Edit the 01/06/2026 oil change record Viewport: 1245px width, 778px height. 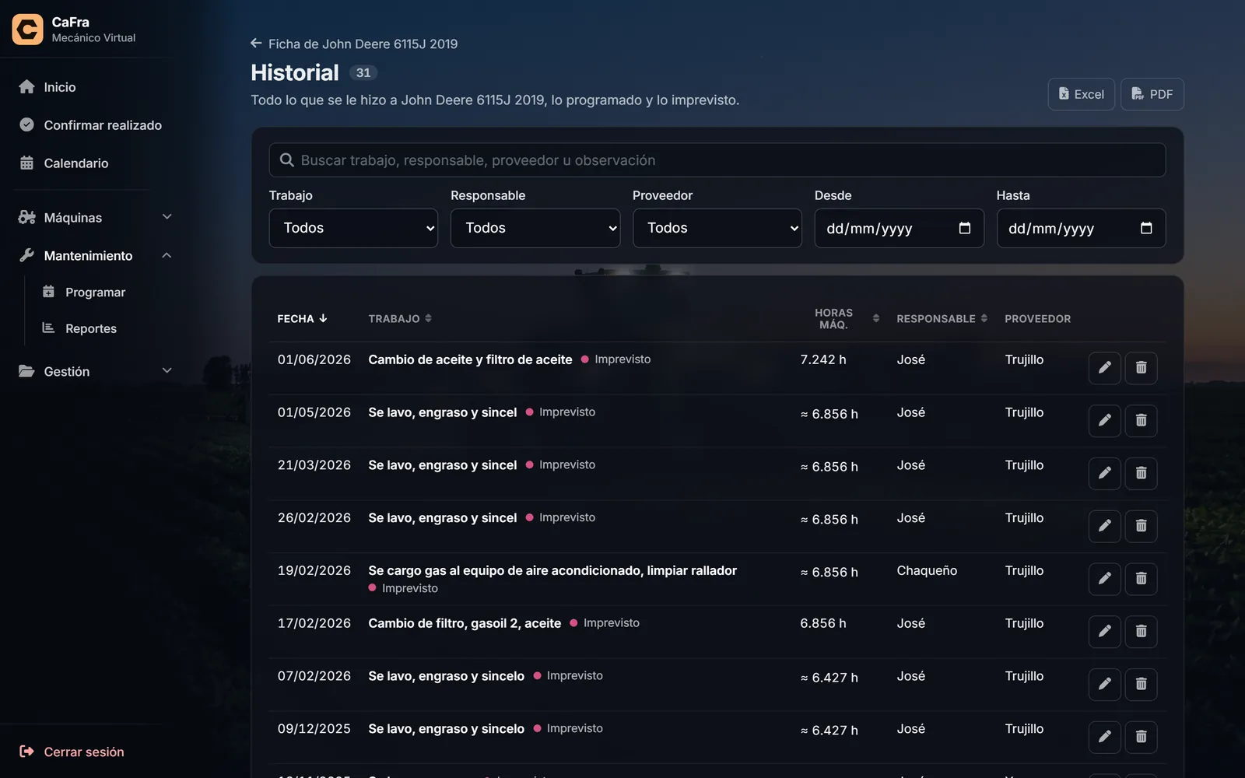tap(1104, 367)
